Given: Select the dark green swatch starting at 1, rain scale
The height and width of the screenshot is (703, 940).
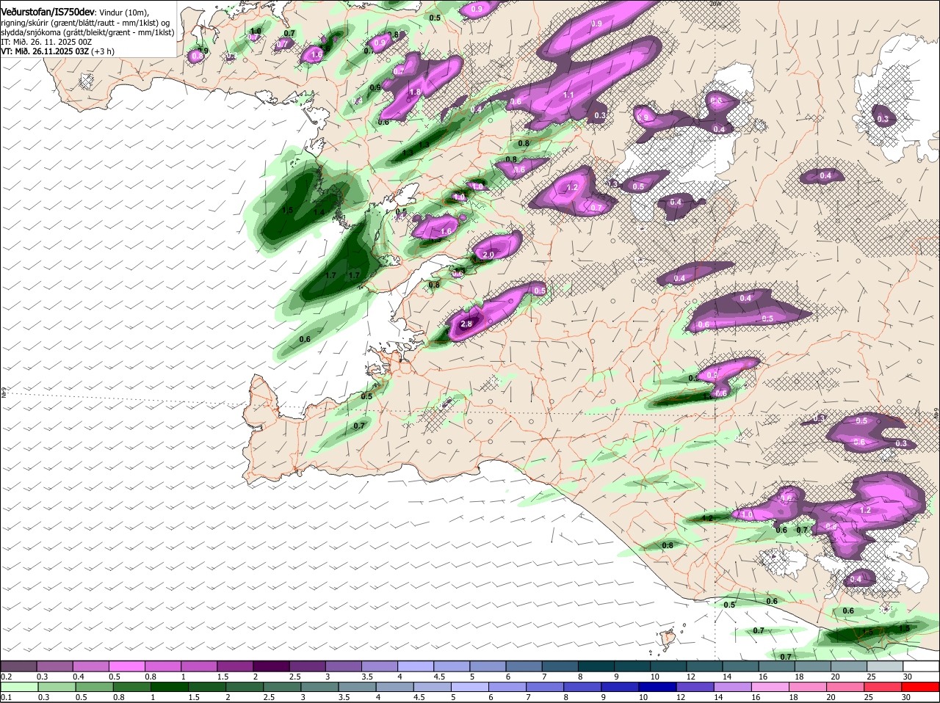Looking at the screenshot, I should tap(169, 687).
